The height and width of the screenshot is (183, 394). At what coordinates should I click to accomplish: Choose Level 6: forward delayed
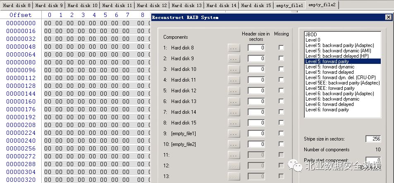pyautogui.click(x=343, y=104)
